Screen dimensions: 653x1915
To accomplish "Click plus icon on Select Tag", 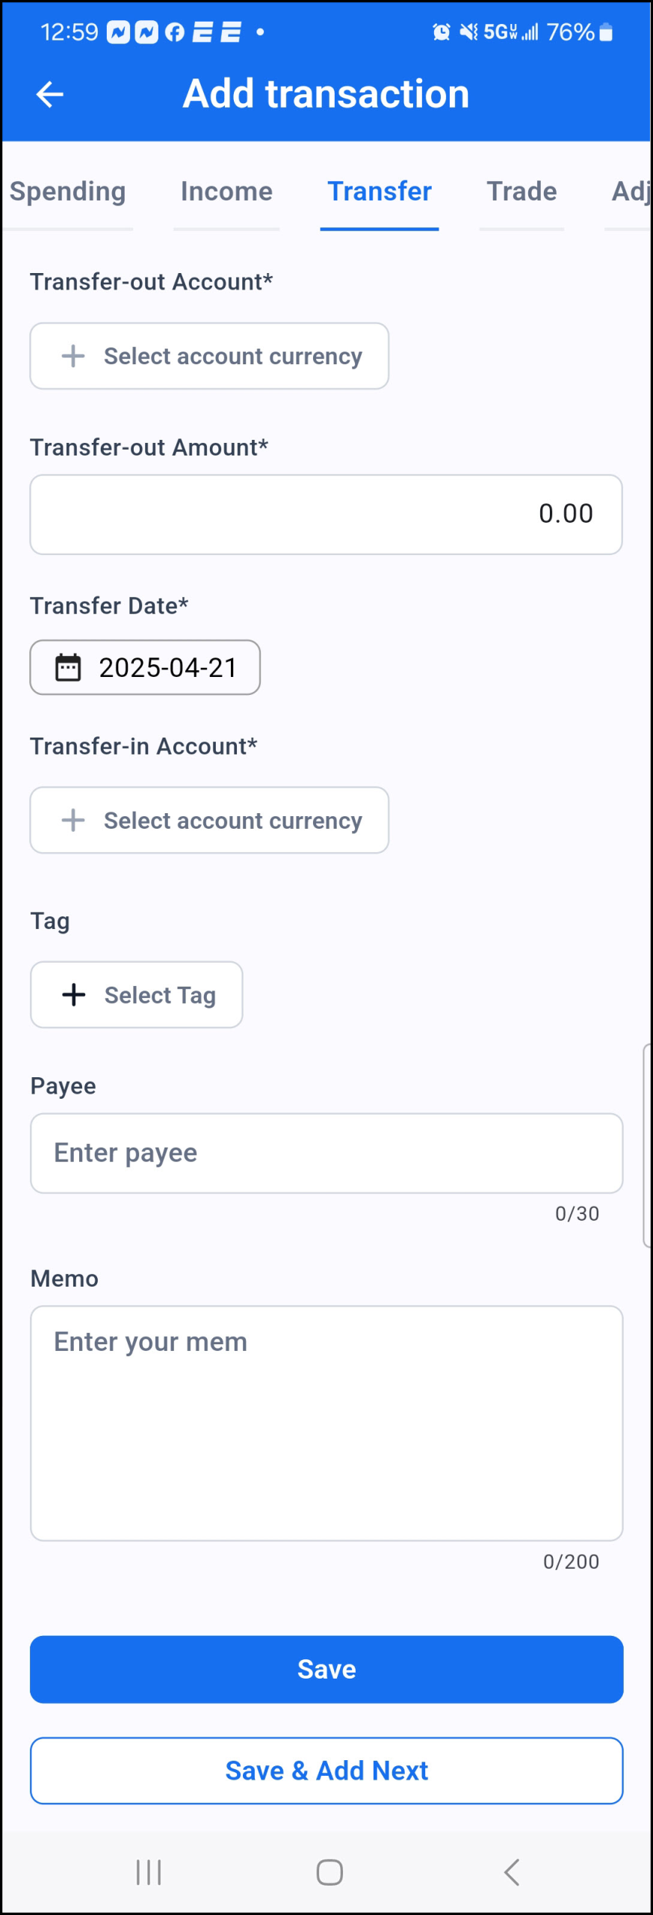I will pos(74,995).
